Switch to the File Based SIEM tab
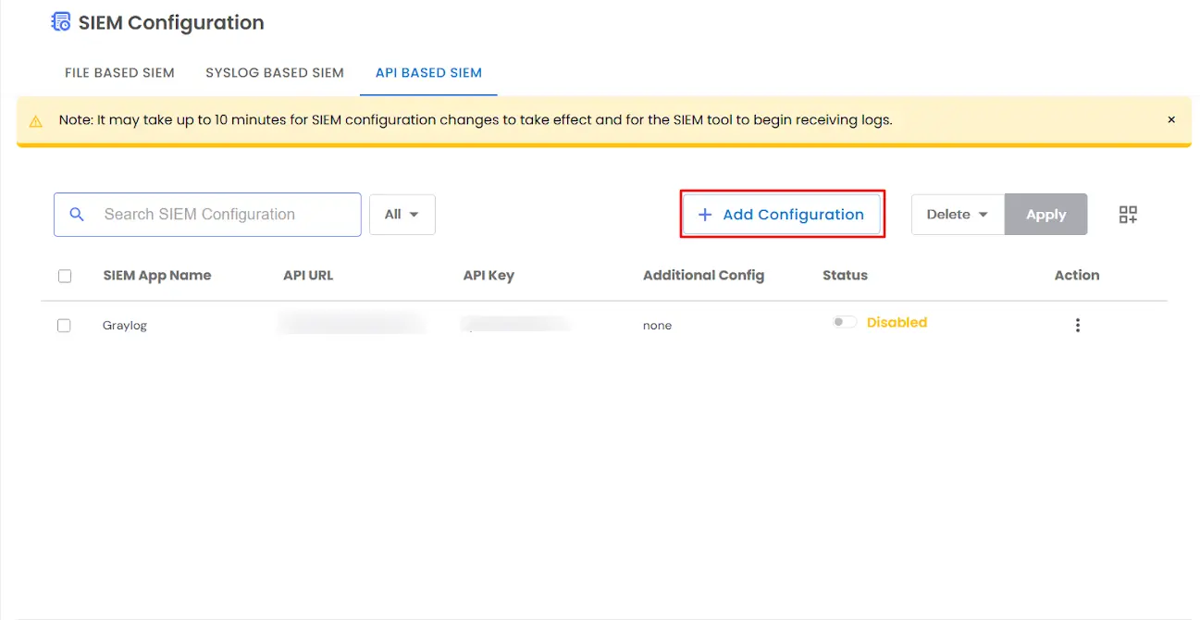The image size is (1200, 620). (x=119, y=72)
